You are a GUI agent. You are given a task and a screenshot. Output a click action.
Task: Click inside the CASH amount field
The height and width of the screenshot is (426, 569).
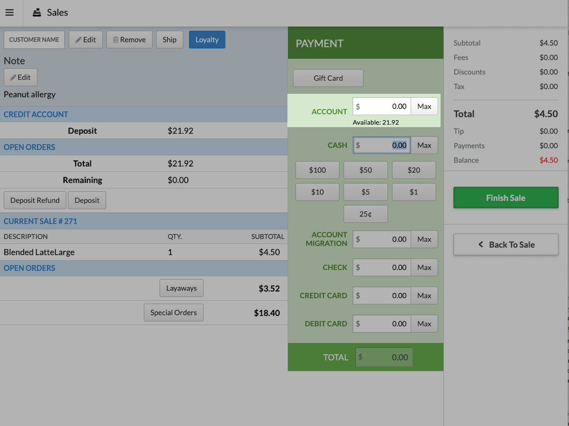pos(382,145)
